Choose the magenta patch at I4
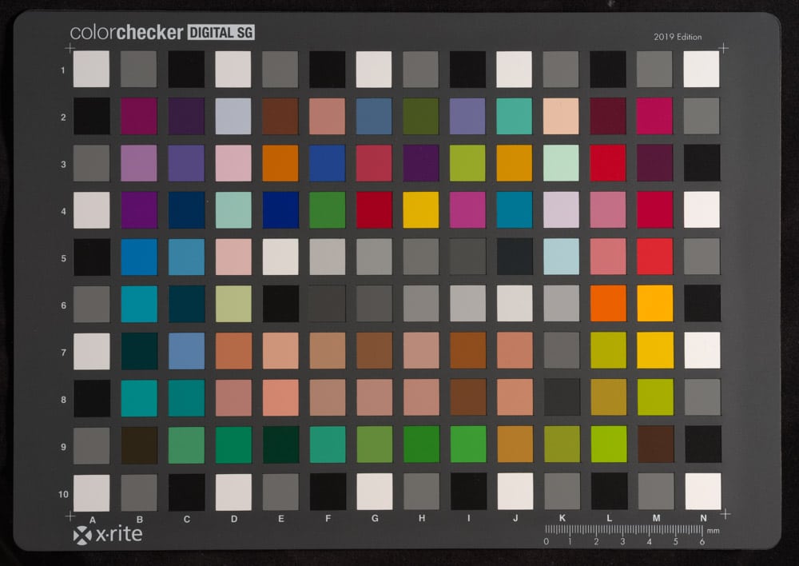Viewport: 799px width, 566px height. 467,210
